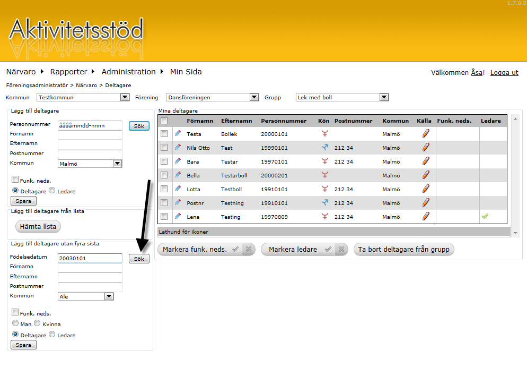Check the row for Lena Testing
Screen dimensions: 527x367
point(164,217)
